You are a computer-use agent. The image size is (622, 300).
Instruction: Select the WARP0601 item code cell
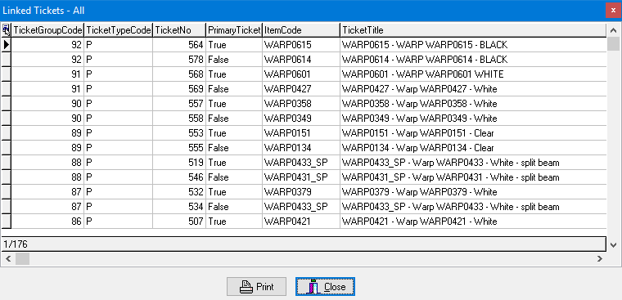pos(301,74)
